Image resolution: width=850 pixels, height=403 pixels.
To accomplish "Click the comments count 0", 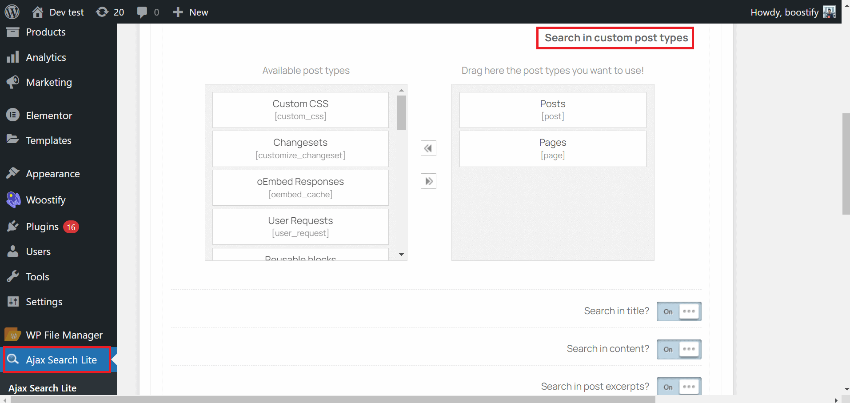I will pos(156,12).
